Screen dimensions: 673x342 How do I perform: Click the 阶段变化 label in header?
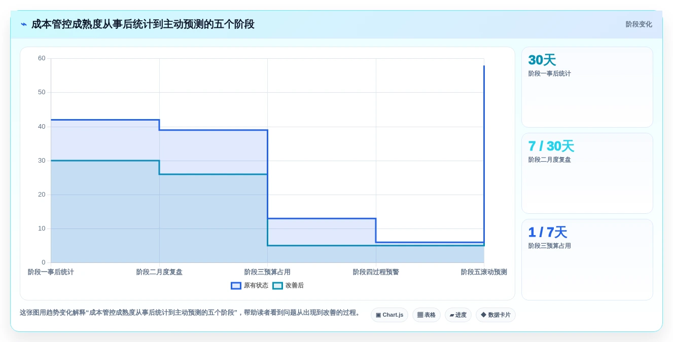point(639,24)
